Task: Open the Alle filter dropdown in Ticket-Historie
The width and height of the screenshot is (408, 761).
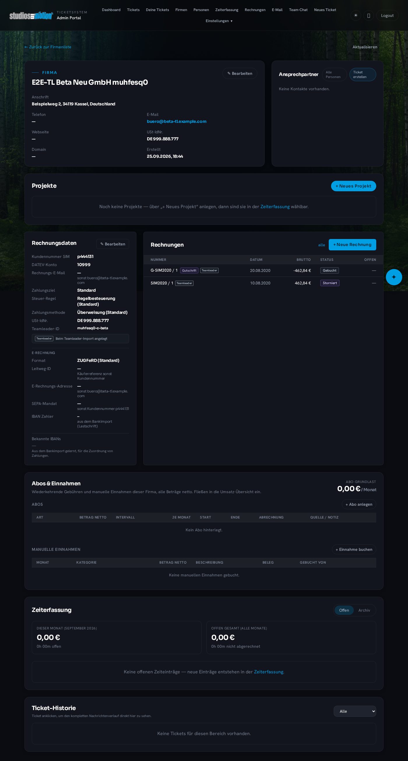Action: click(355, 712)
